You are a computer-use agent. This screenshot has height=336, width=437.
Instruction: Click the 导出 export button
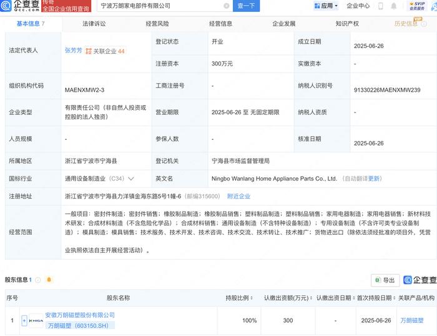pyautogui.click(x=385, y=280)
